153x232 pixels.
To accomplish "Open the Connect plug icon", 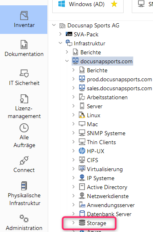I will coord(24,161).
